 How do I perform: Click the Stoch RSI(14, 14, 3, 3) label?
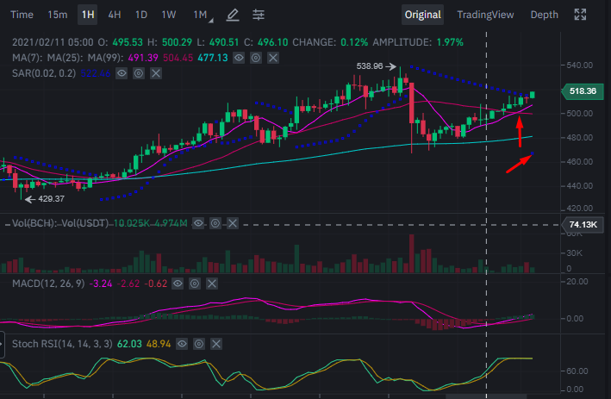coord(62,344)
